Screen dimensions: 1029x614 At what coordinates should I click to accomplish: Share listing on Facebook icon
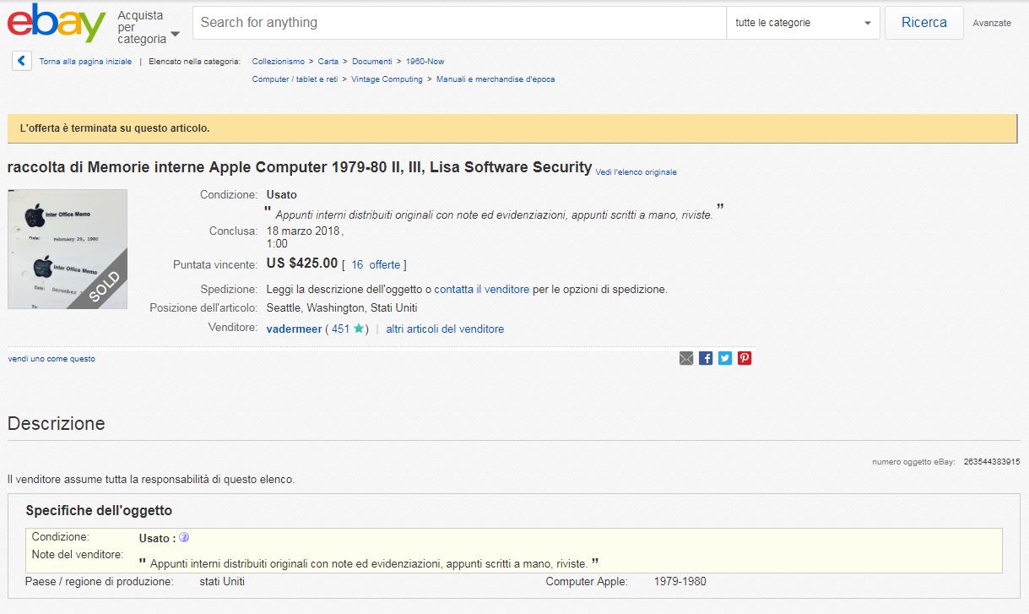pyautogui.click(x=706, y=358)
